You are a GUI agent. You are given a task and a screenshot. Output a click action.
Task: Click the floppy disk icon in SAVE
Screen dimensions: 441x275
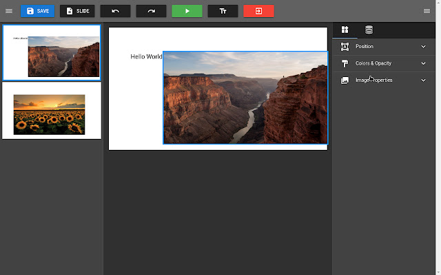[x=30, y=11]
